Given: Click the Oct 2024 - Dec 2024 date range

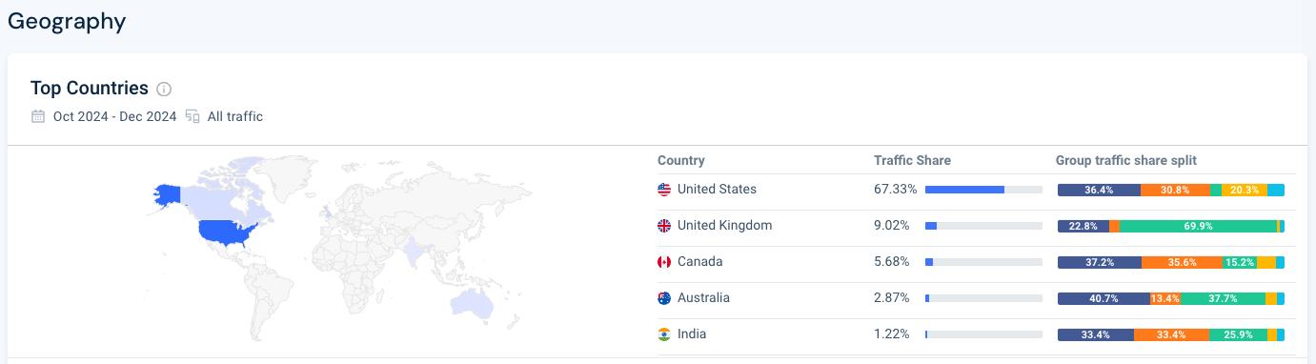Looking at the screenshot, I should click(114, 116).
